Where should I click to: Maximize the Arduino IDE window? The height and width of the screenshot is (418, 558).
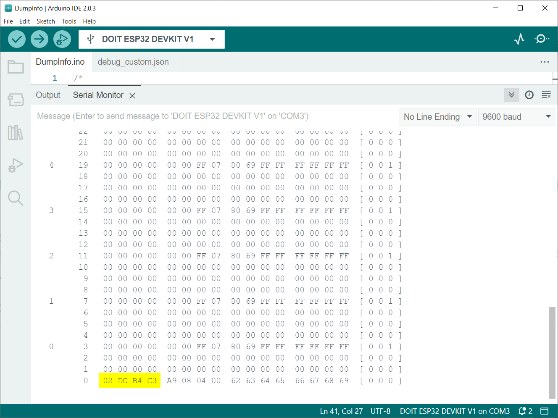[520, 8]
